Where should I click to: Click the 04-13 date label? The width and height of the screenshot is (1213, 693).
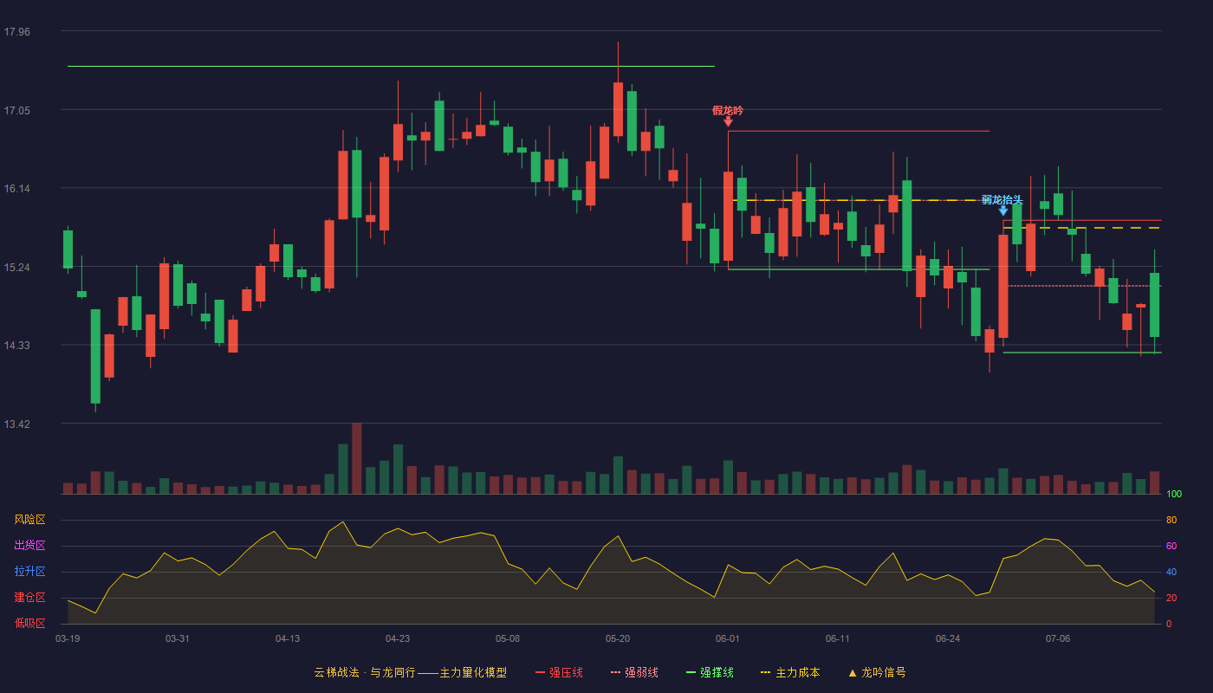tap(288, 638)
